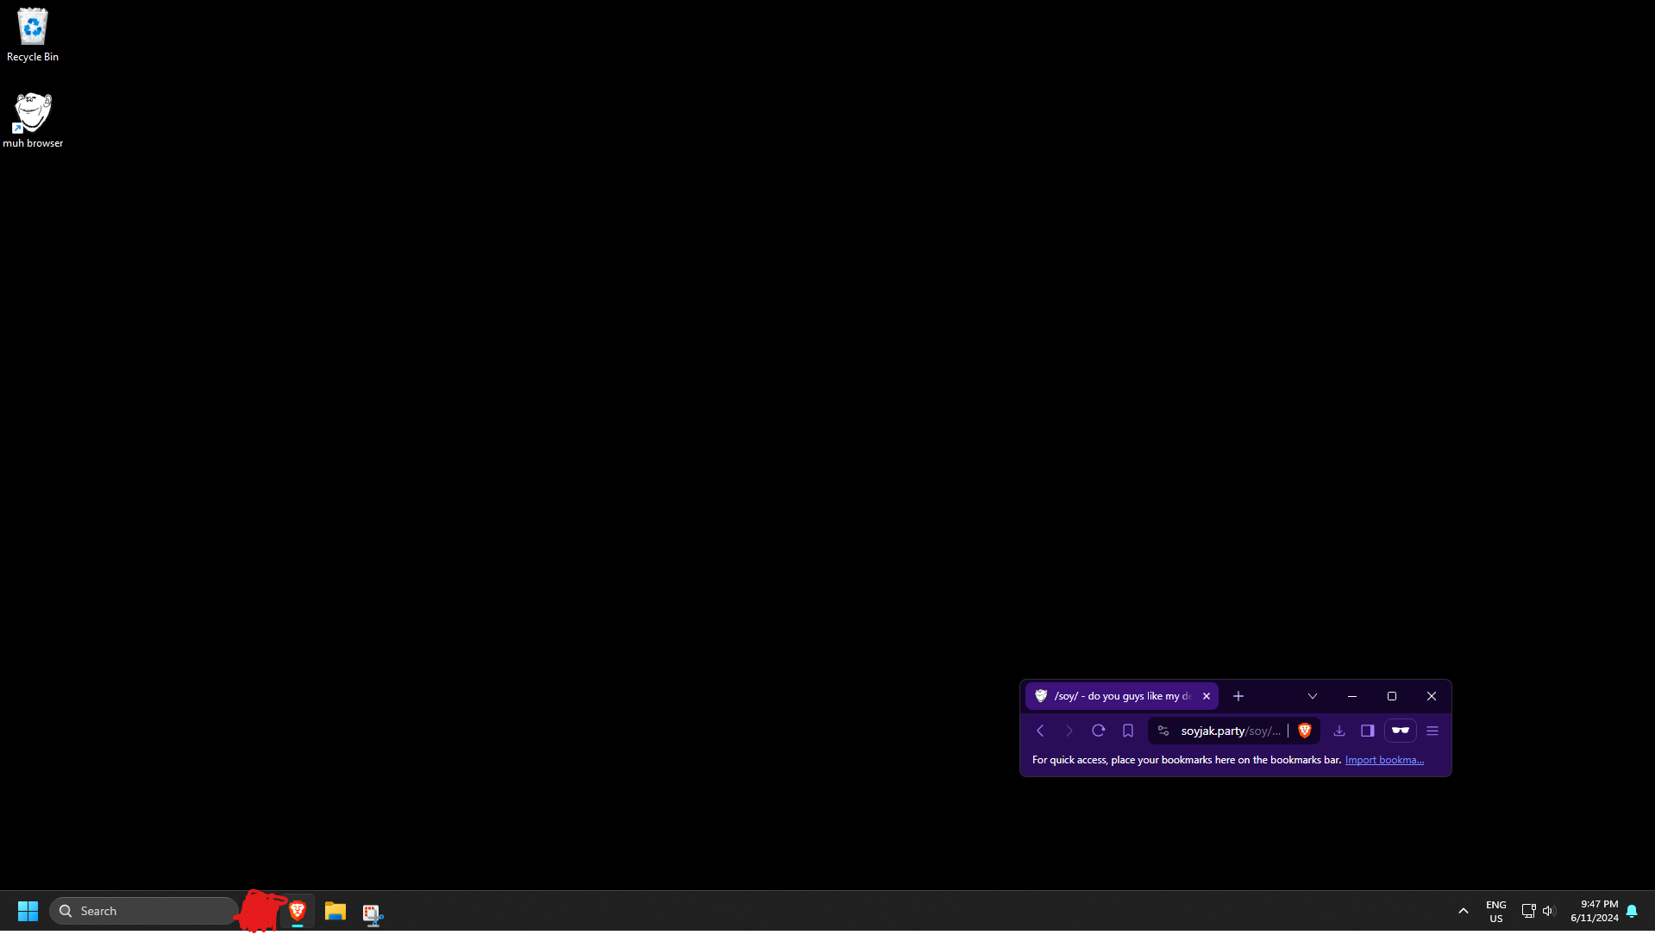1655x935 pixels.
Task: Open the browser hamburger main menu
Action: (x=1432, y=731)
